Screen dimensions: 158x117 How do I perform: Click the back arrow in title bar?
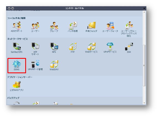tap(9, 8)
